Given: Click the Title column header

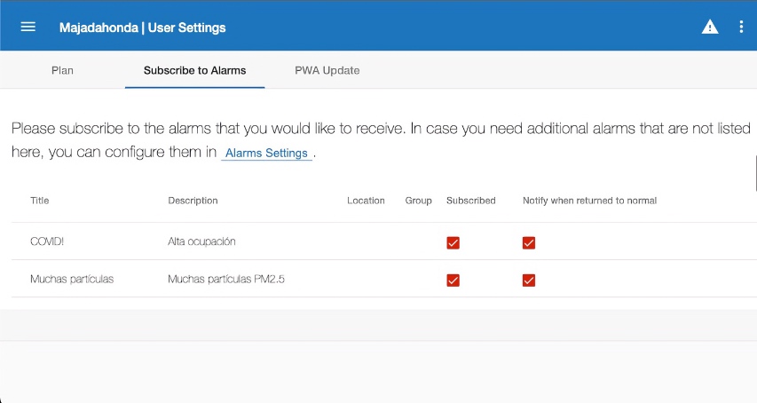Looking at the screenshot, I should (x=40, y=201).
